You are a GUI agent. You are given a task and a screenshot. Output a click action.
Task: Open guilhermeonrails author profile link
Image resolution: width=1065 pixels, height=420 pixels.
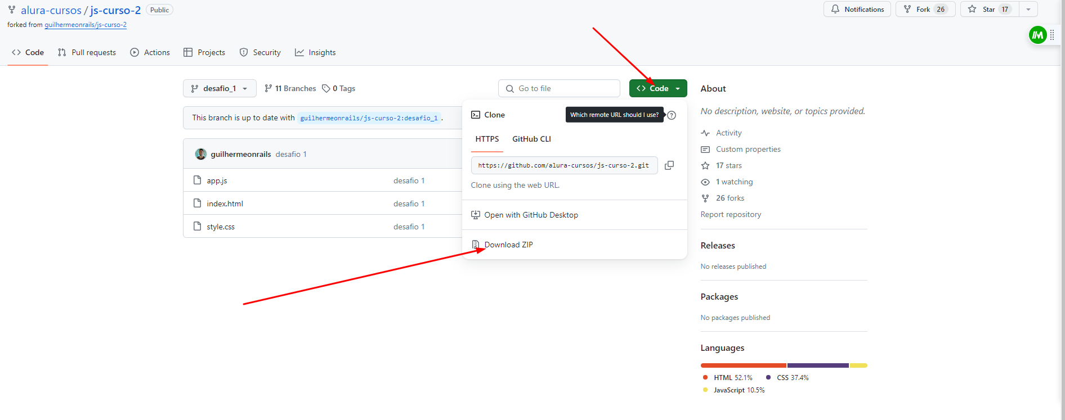pyautogui.click(x=241, y=154)
